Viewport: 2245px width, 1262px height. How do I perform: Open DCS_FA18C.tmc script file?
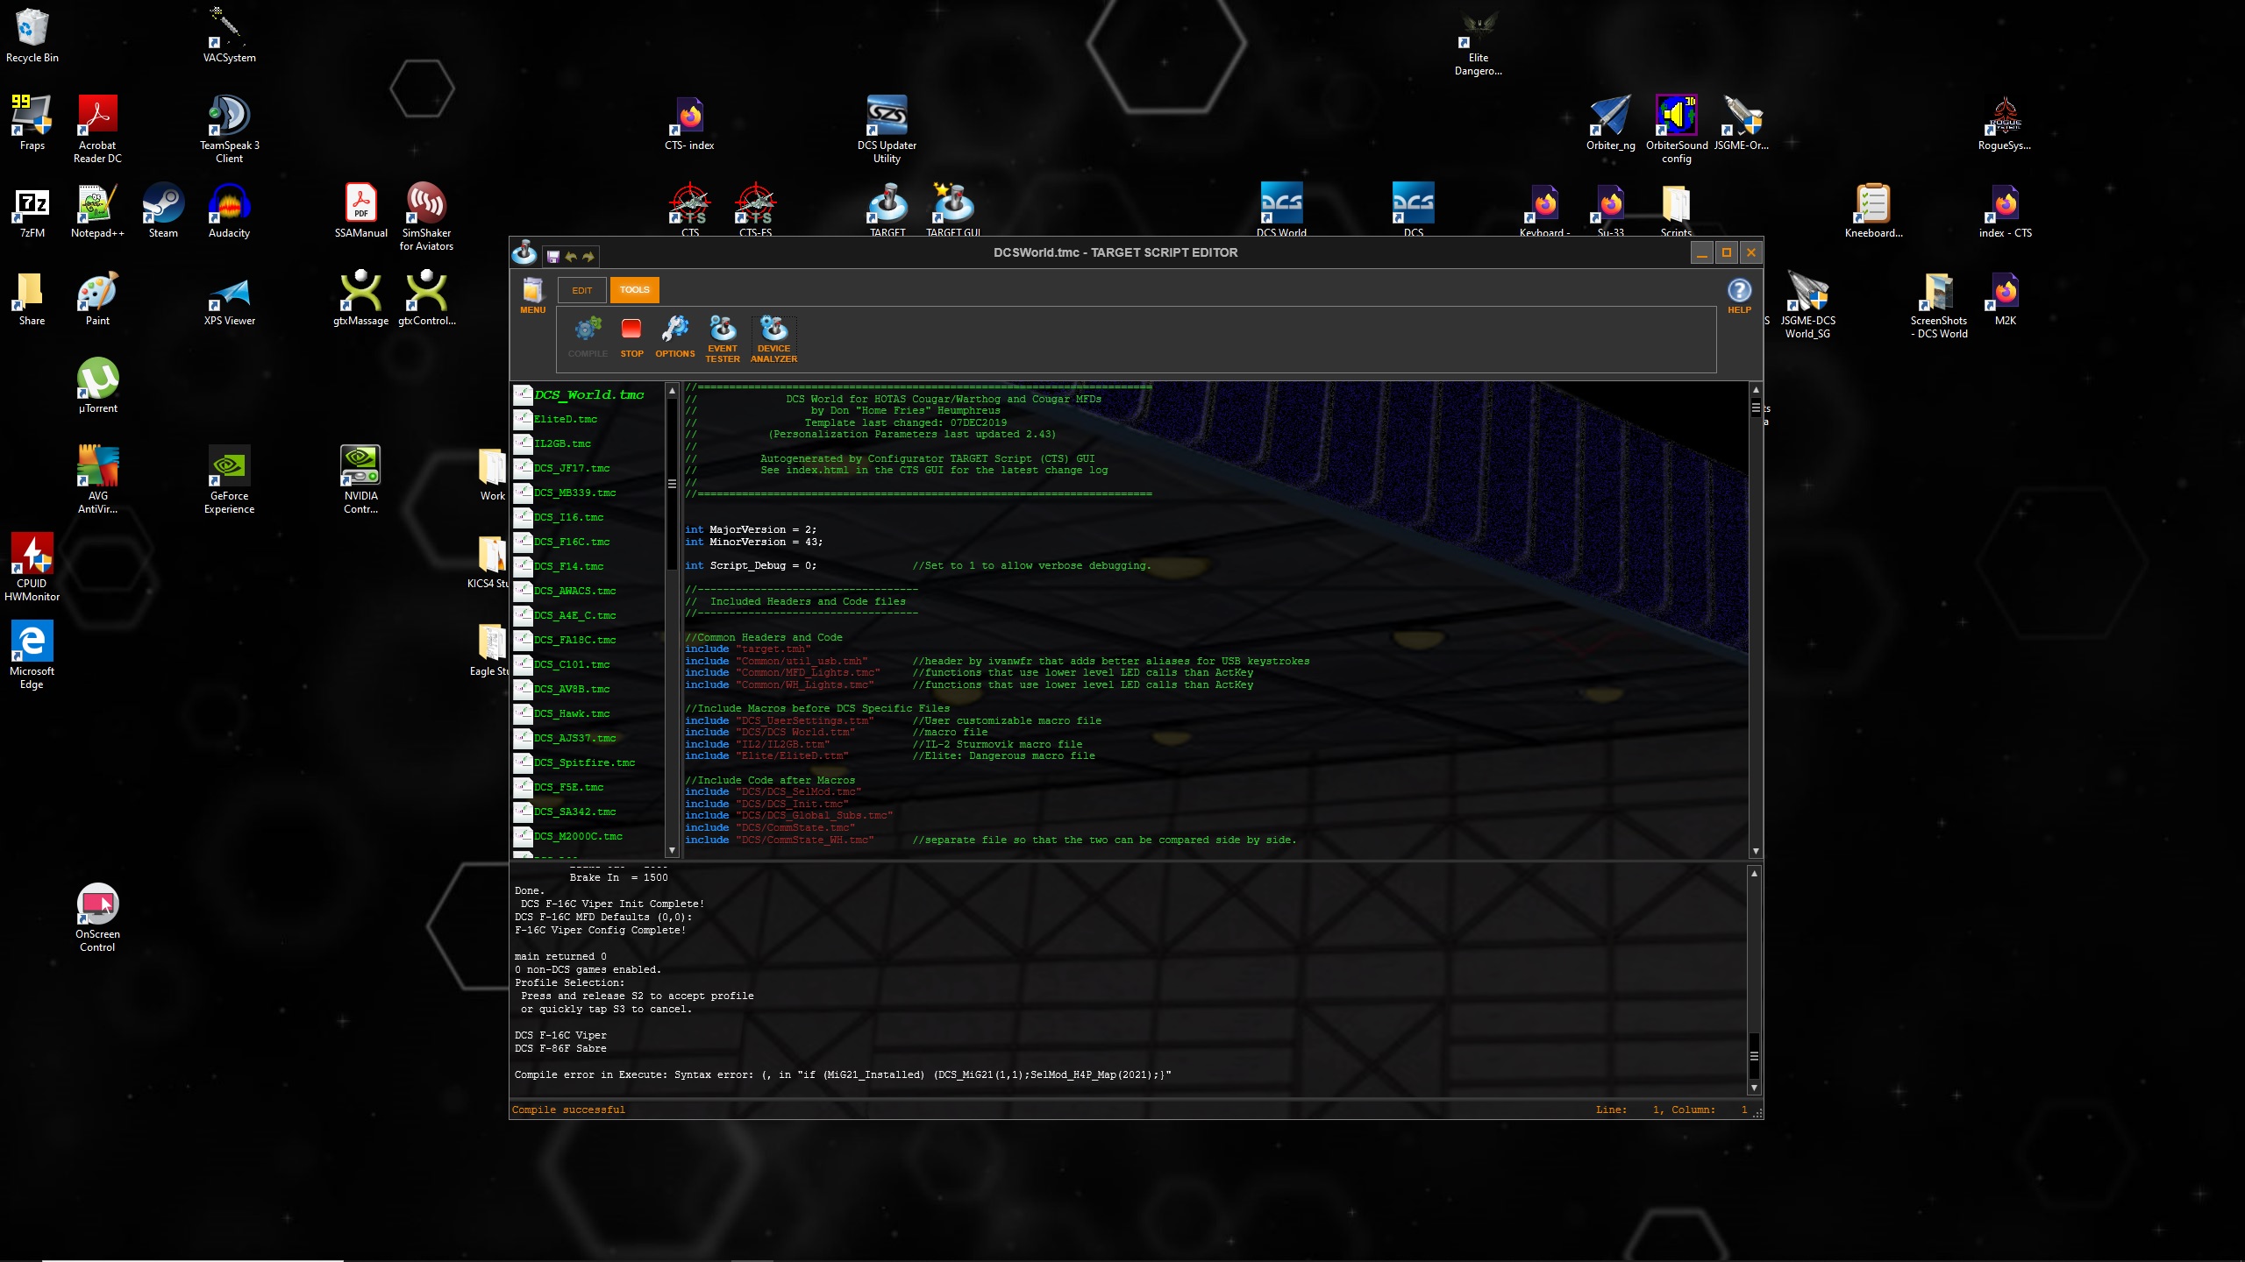point(575,641)
